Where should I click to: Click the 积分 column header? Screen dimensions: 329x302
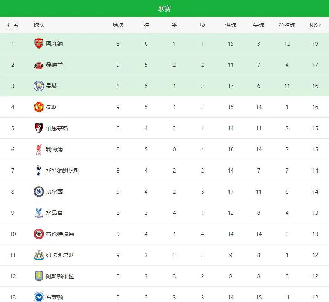pyautogui.click(x=315, y=25)
